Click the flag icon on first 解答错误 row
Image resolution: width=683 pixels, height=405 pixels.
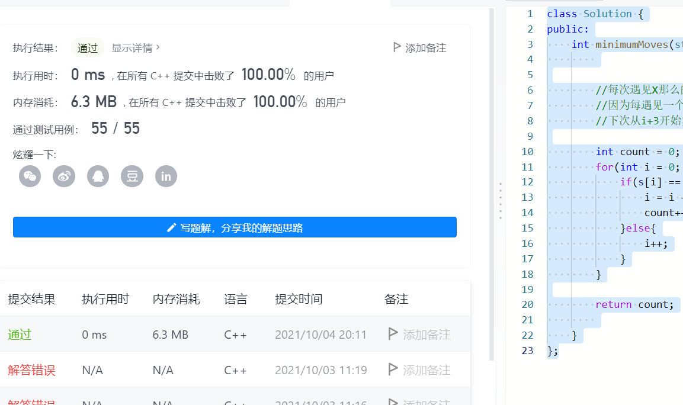pos(392,369)
